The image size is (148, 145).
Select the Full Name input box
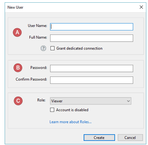point(92,38)
